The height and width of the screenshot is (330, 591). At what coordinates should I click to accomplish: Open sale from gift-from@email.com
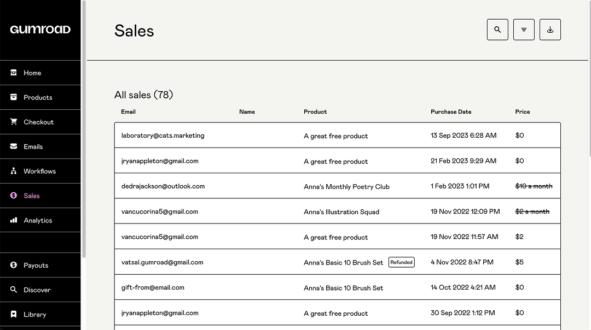click(x=337, y=287)
